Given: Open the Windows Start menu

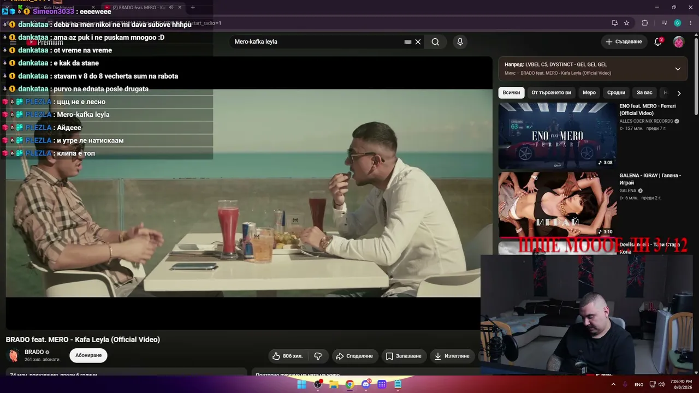Looking at the screenshot, I should tap(301, 384).
